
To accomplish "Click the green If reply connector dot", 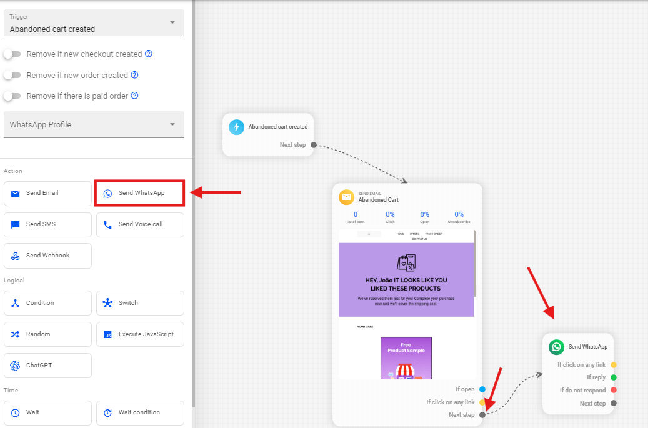I will click(x=614, y=377).
